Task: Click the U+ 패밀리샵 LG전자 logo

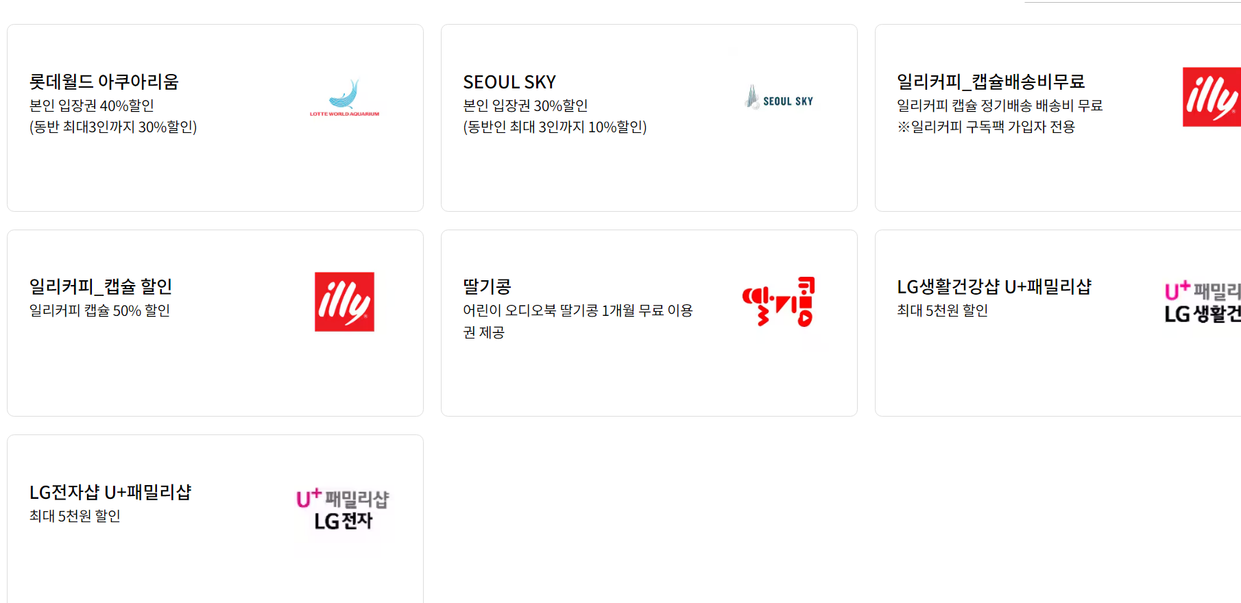Action: pyautogui.click(x=343, y=509)
